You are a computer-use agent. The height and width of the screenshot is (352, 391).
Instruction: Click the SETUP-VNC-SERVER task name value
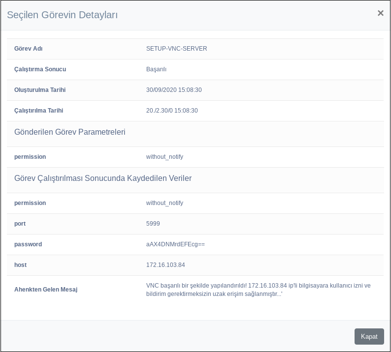176,49
